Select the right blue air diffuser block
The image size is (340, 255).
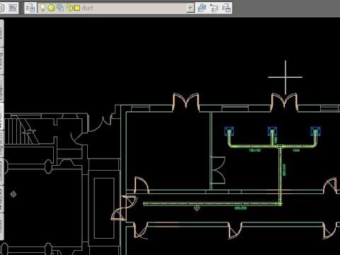(316, 132)
